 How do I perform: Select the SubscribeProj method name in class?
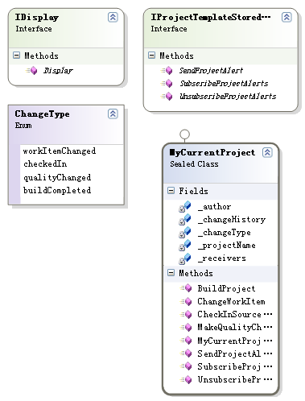[235, 366]
